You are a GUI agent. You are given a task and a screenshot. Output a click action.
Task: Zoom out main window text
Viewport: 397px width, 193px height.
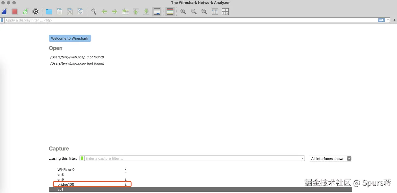click(194, 12)
